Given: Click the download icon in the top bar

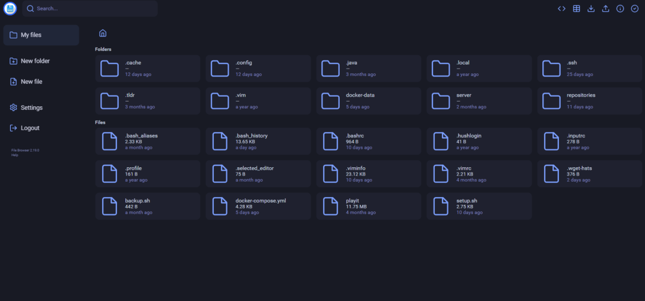Looking at the screenshot, I should (x=591, y=8).
